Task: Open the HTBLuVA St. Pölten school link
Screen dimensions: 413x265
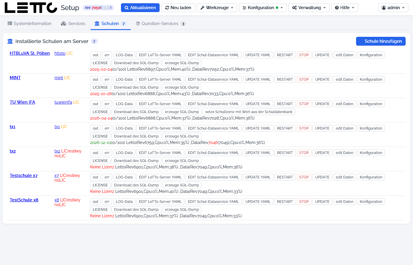Action: [x=30, y=53]
